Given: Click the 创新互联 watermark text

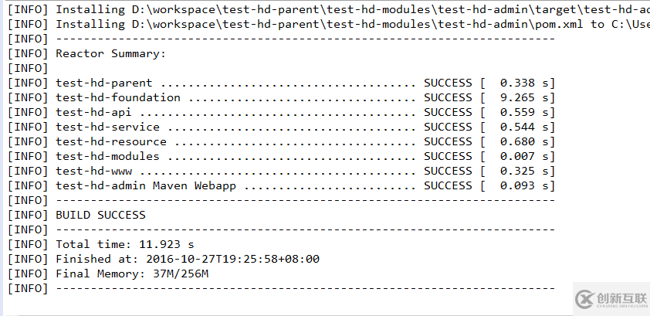Looking at the screenshot, I should [621, 298].
